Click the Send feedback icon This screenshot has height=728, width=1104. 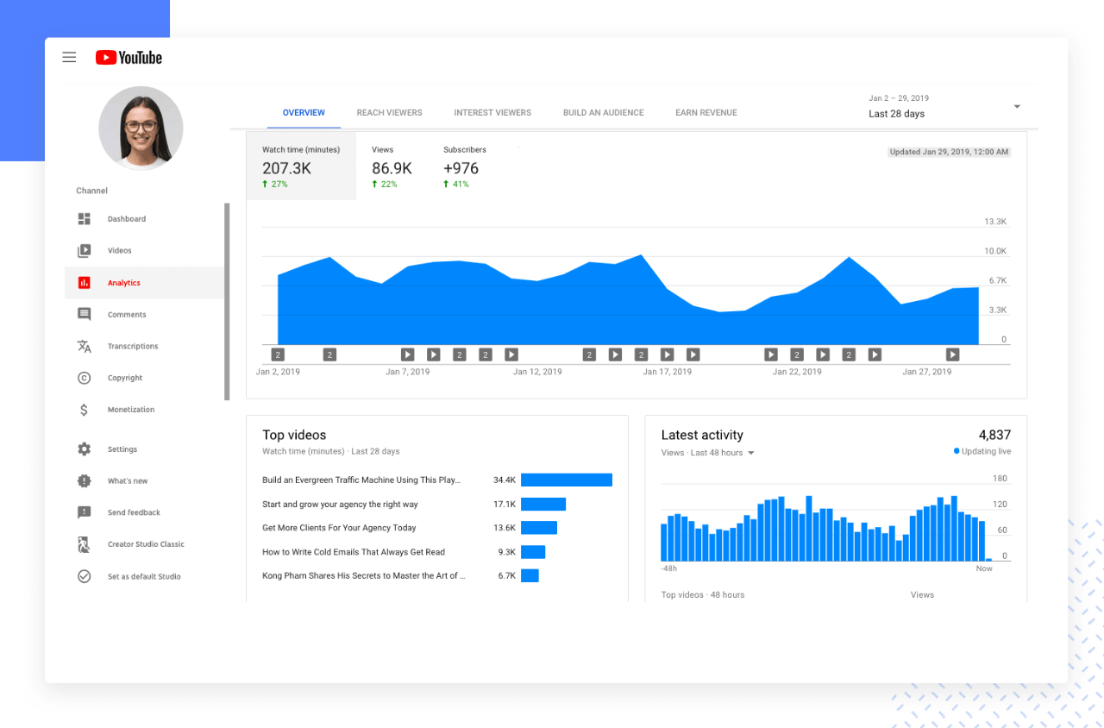pyautogui.click(x=84, y=512)
